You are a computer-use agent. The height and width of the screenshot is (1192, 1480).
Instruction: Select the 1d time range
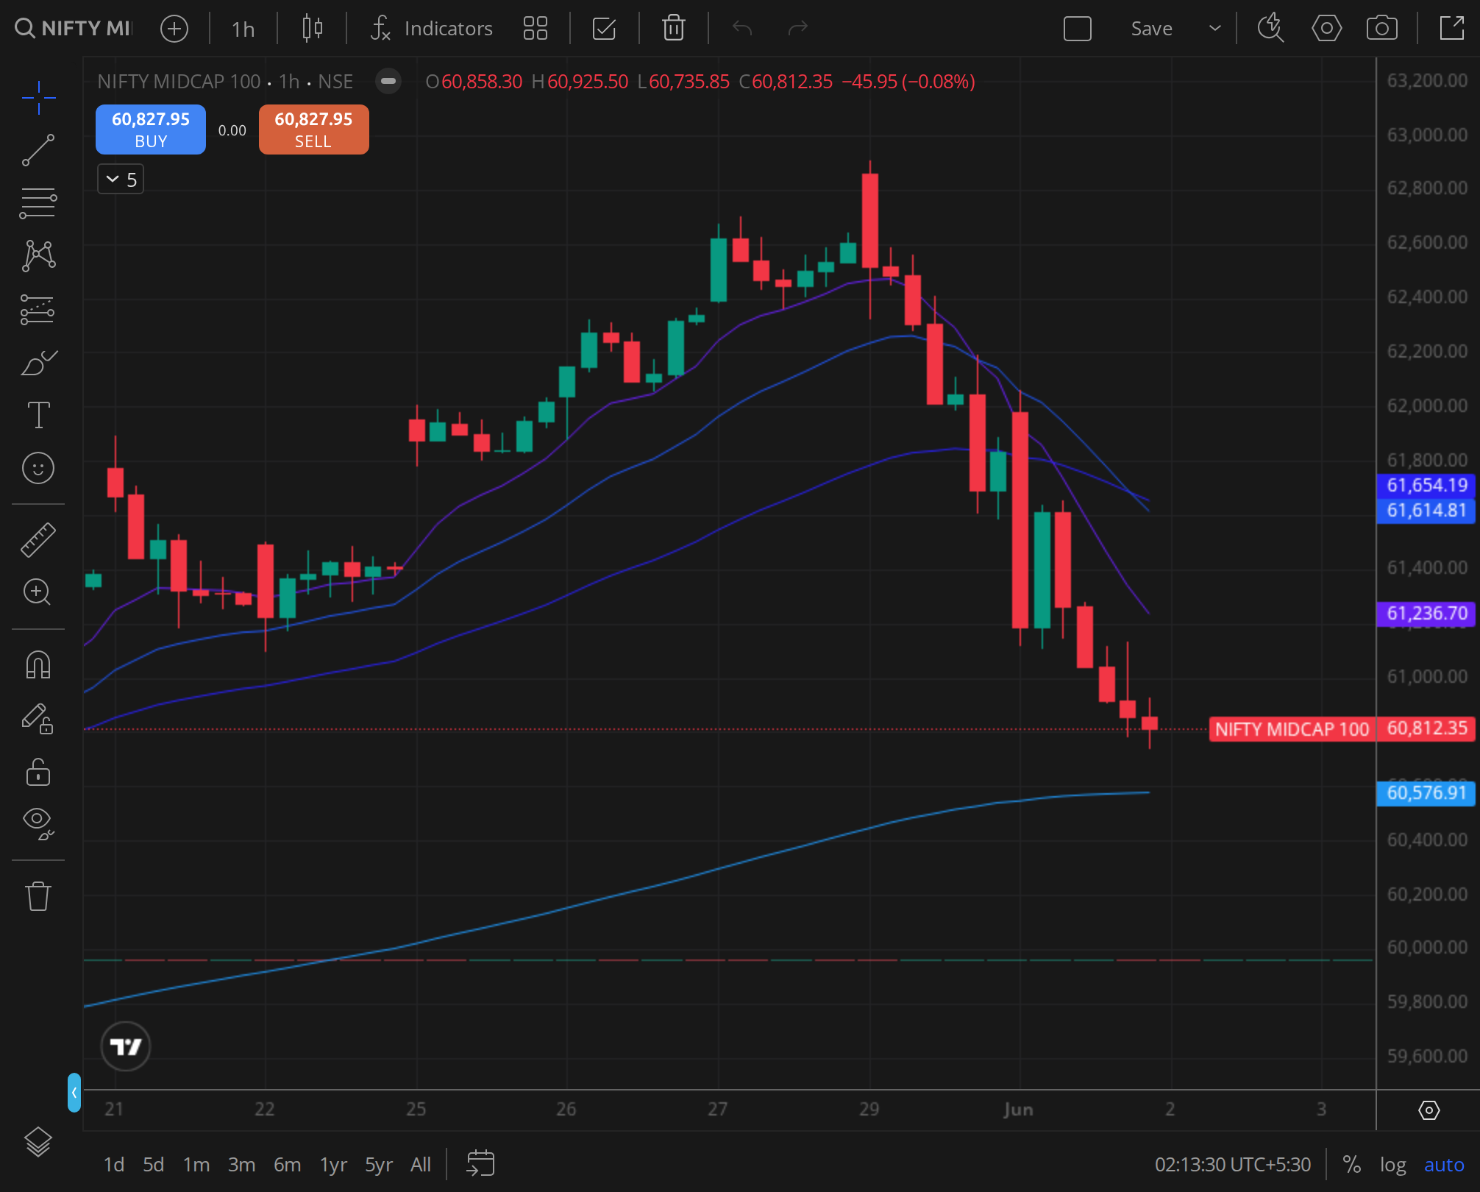coord(114,1165)
